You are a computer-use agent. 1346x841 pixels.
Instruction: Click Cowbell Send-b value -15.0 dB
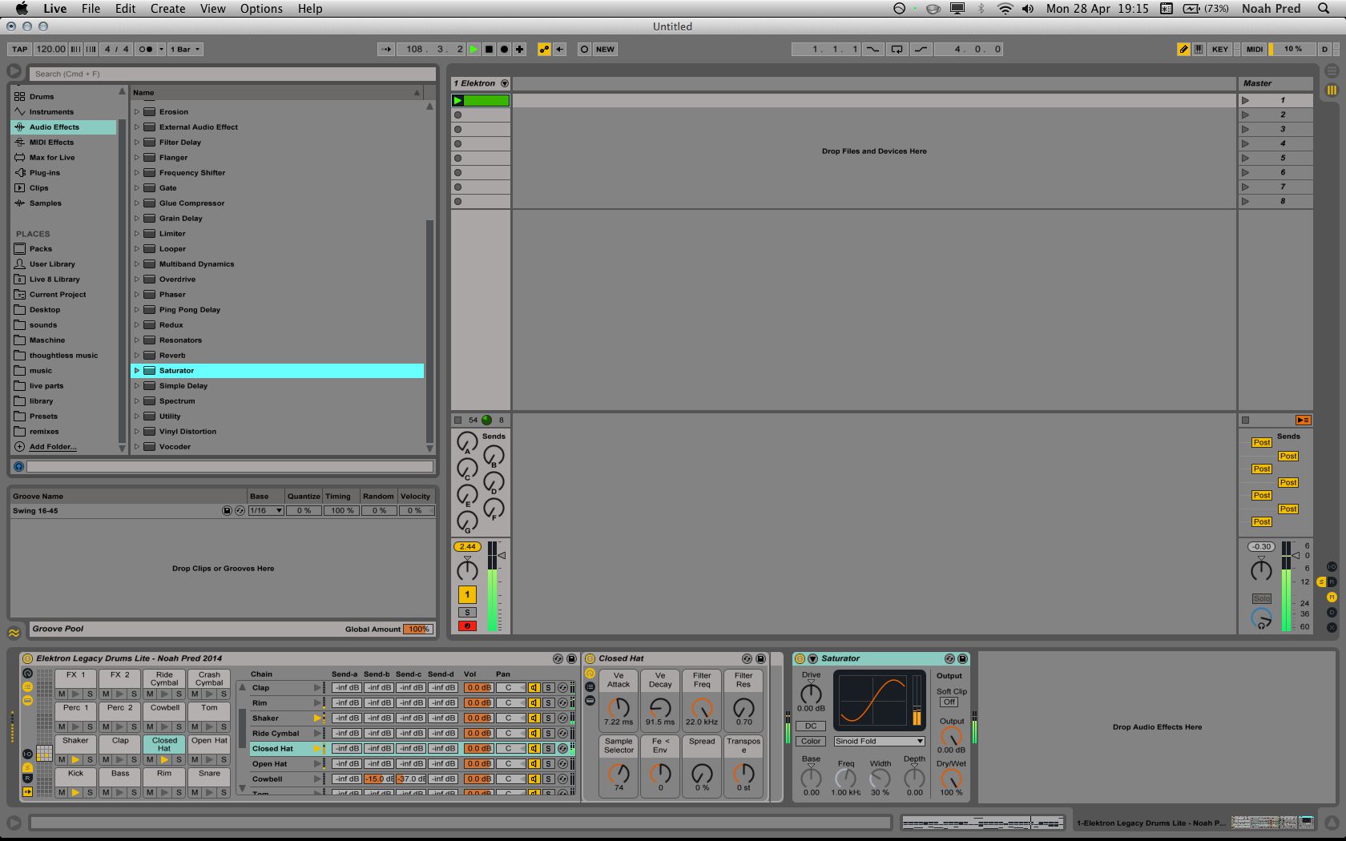click(378, 779)
